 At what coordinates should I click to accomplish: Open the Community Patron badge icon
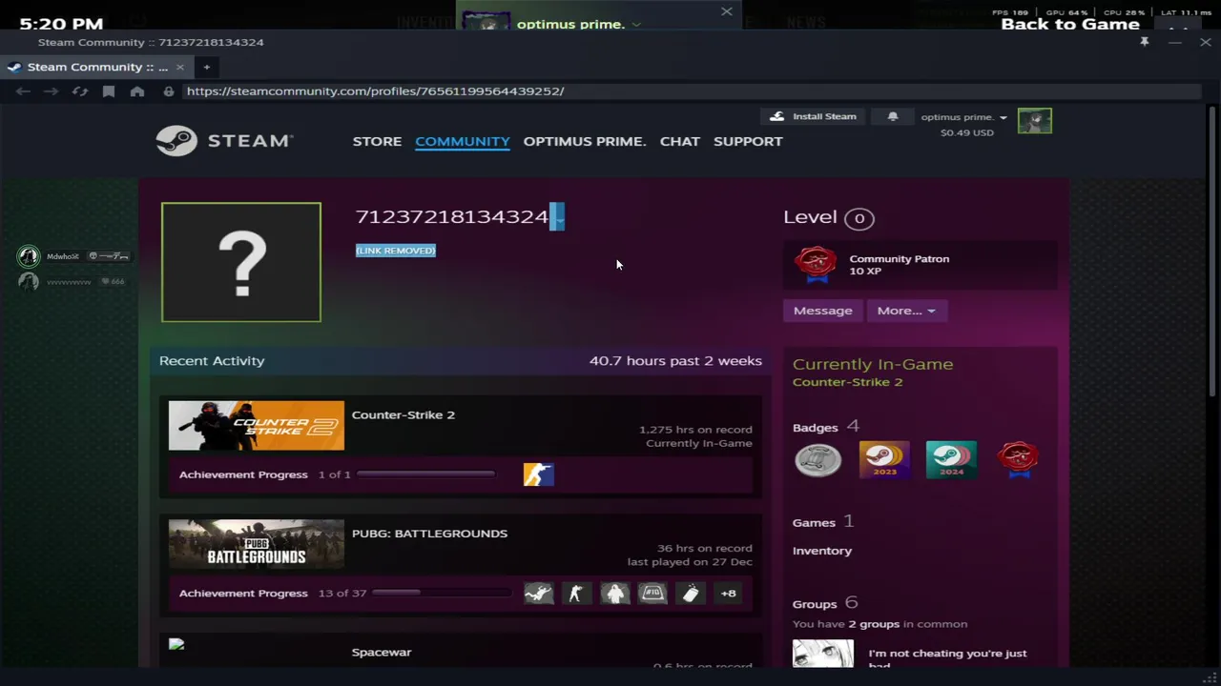click(x=817, y=265)
